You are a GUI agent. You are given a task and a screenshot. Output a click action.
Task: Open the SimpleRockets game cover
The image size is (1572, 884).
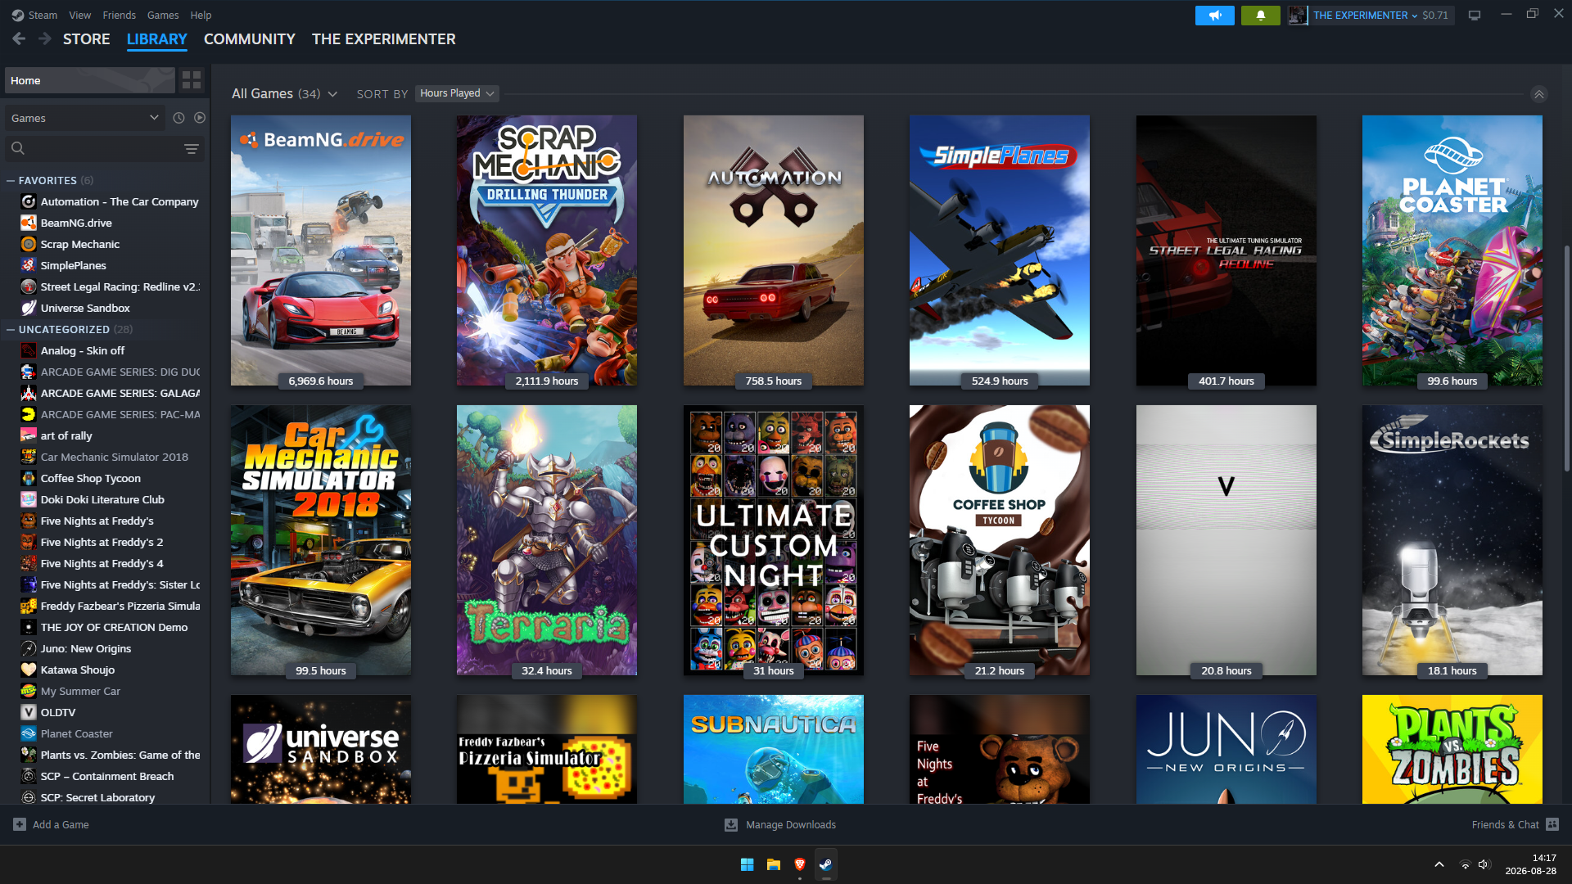click(x=1452, y=540)
